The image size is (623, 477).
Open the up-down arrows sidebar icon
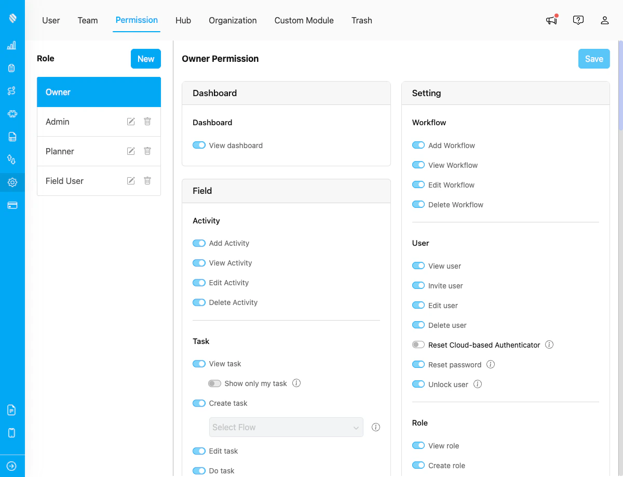[x=11, y=159]
